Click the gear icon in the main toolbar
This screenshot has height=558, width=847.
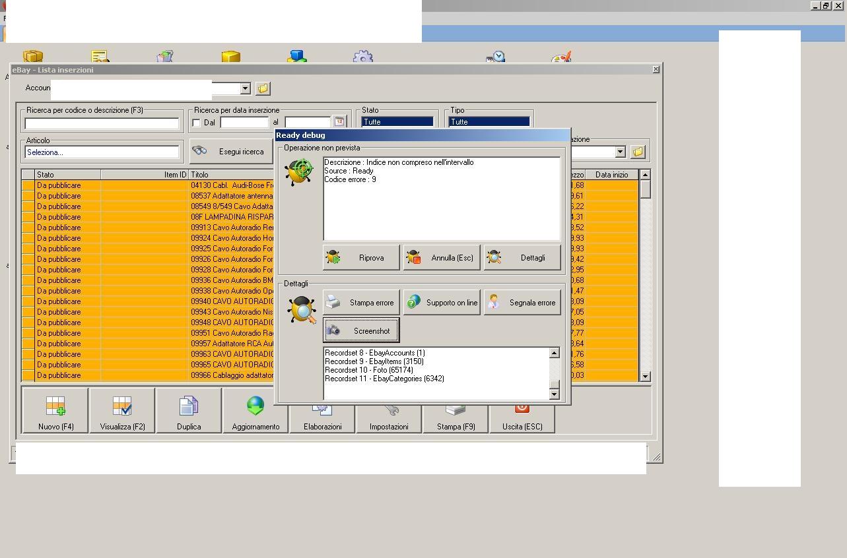click(363, 57)
